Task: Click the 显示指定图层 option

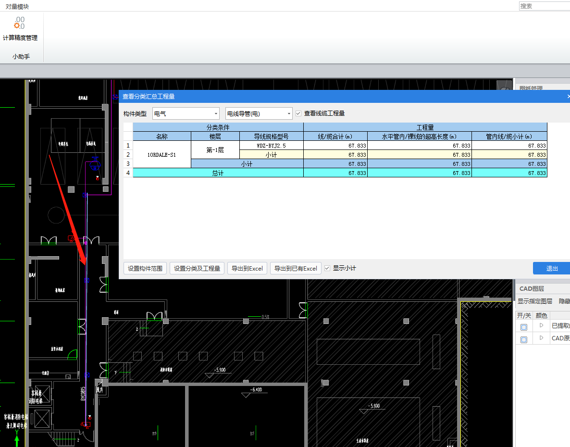Action: click(535, 301)
